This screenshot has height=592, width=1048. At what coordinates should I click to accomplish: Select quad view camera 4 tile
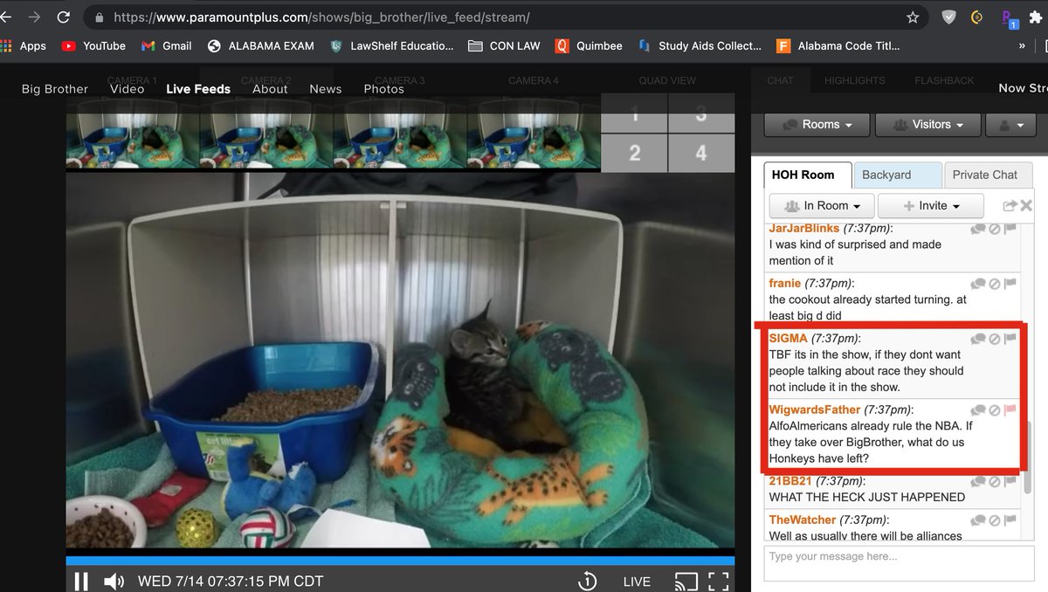coord(701,153)
